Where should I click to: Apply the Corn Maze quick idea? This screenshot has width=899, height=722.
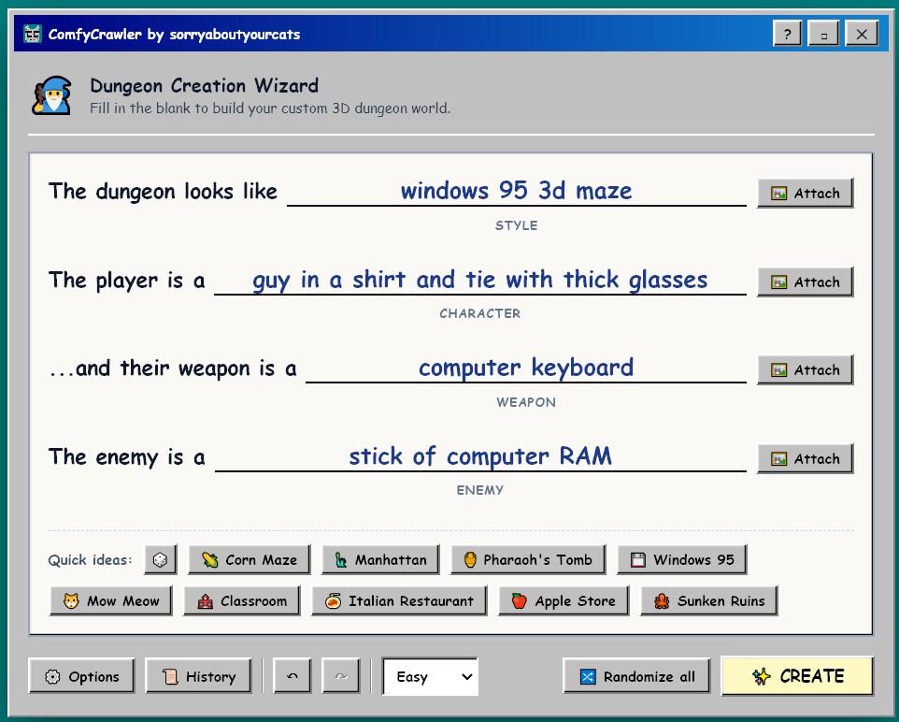pyautogui.click(x=250, y=559)
